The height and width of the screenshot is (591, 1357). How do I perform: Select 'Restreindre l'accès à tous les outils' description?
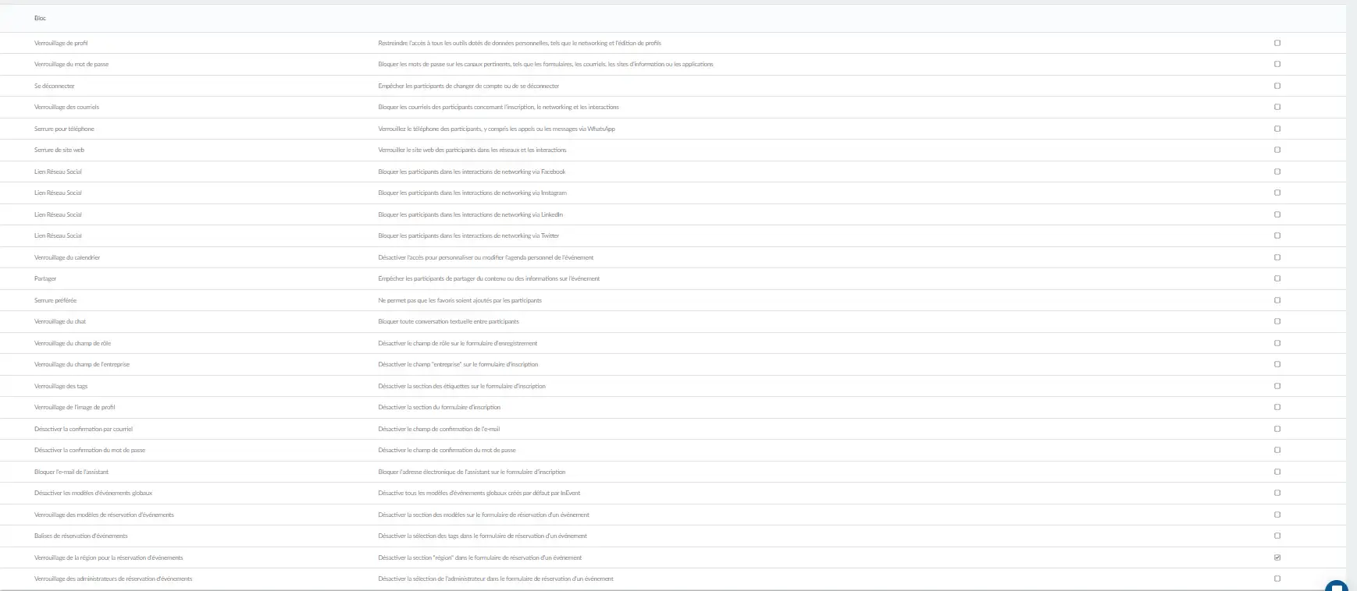(x=520, y=43)
